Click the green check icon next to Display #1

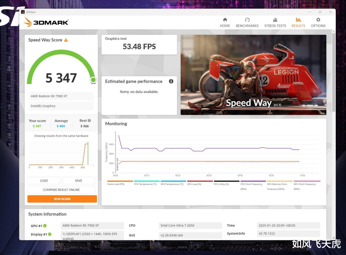[50, 234]
